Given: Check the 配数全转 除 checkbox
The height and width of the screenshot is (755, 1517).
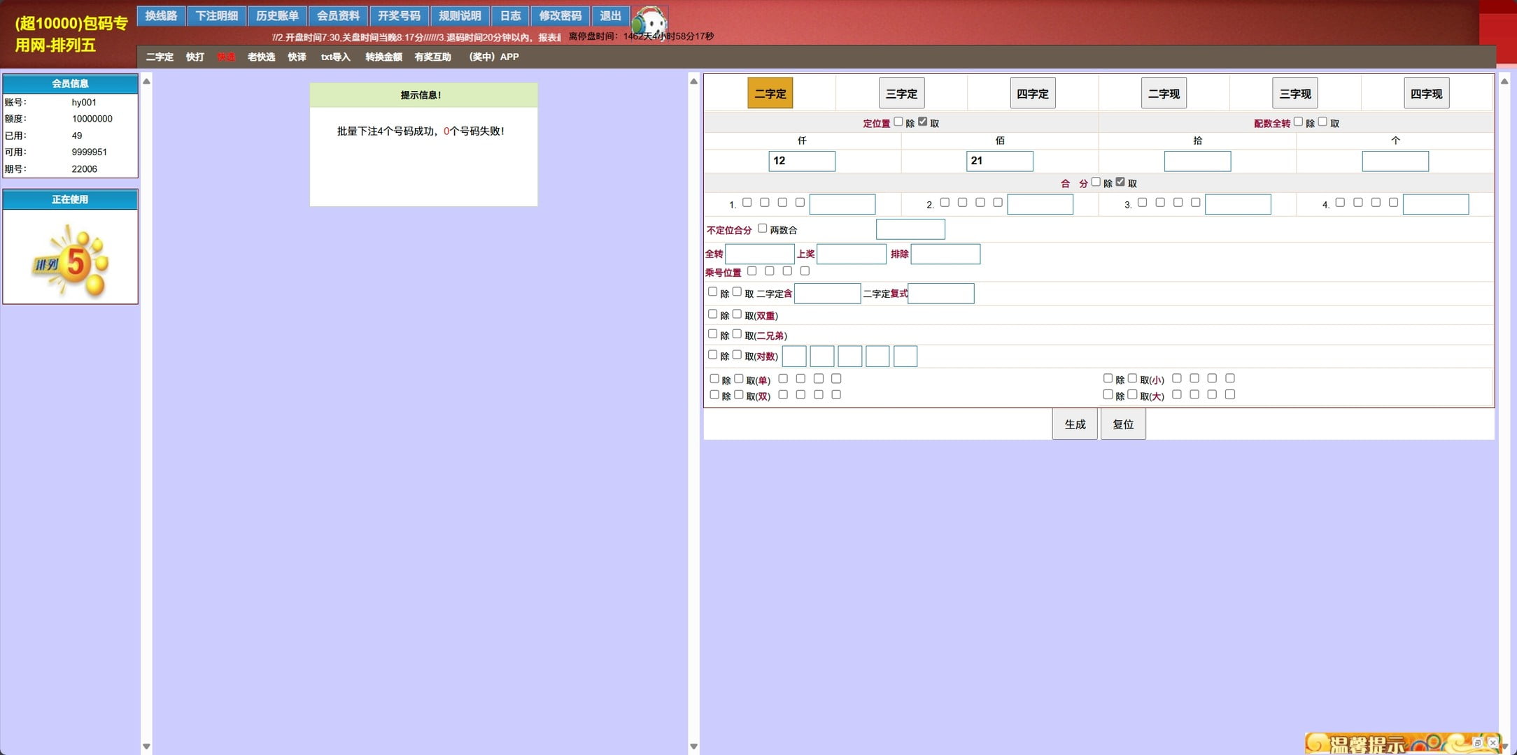Looking at the screenshot, I should (x=1298, y=122).
